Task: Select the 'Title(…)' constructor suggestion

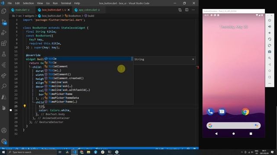Action: point(88,71)
